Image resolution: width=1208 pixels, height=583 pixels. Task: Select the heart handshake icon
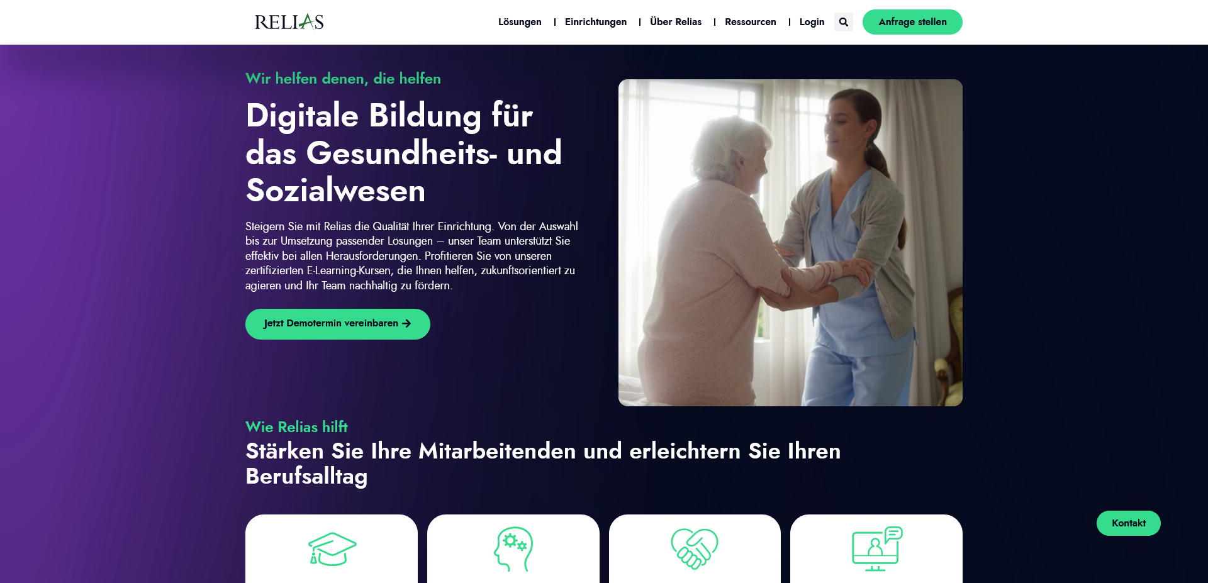coord(695,549)
